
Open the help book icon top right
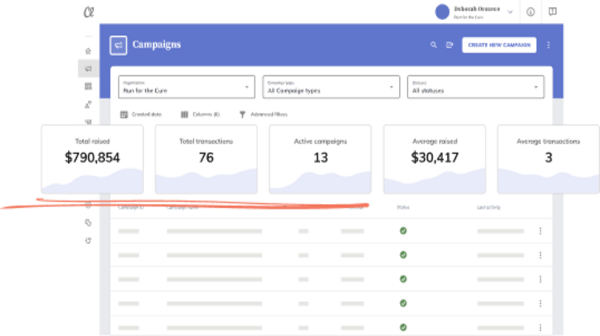coord(552,12)
